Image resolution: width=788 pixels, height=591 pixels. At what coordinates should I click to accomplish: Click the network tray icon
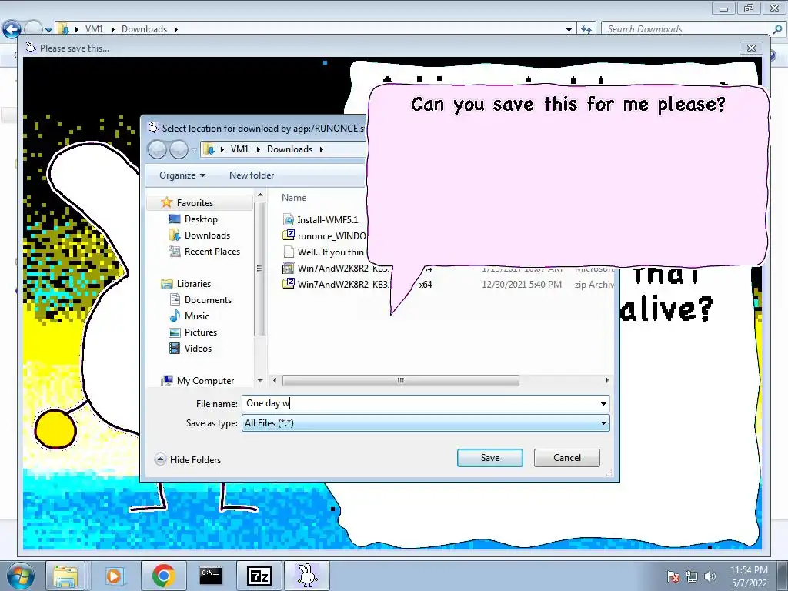(x=692, y=576)
